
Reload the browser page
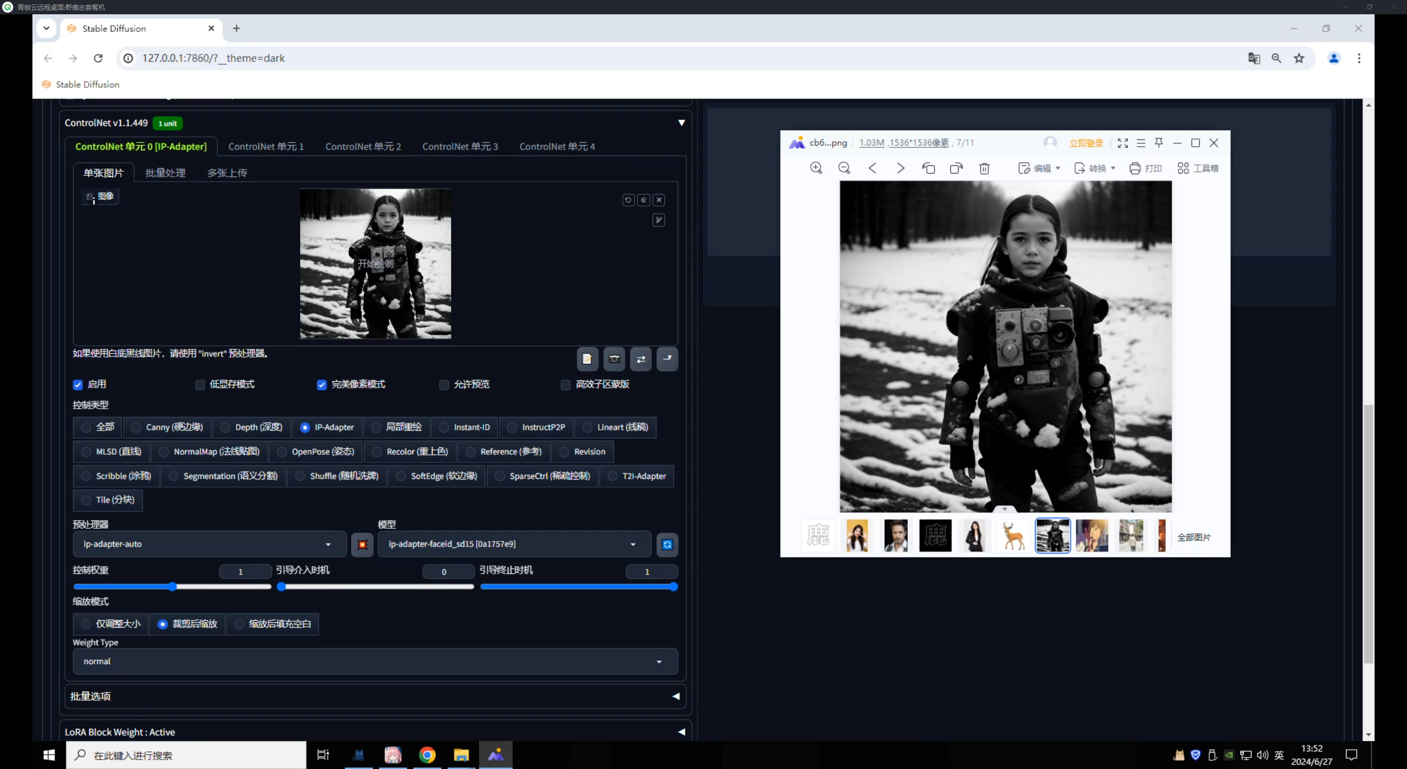click(x=98, y=58)
